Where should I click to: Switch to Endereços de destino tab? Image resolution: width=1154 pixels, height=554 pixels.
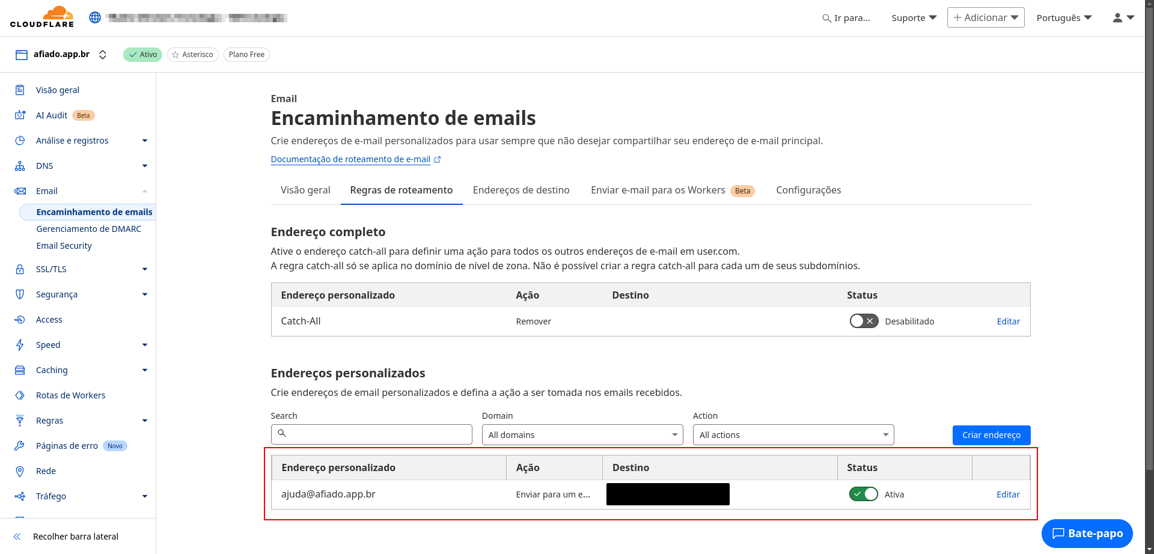pos(521,190)
